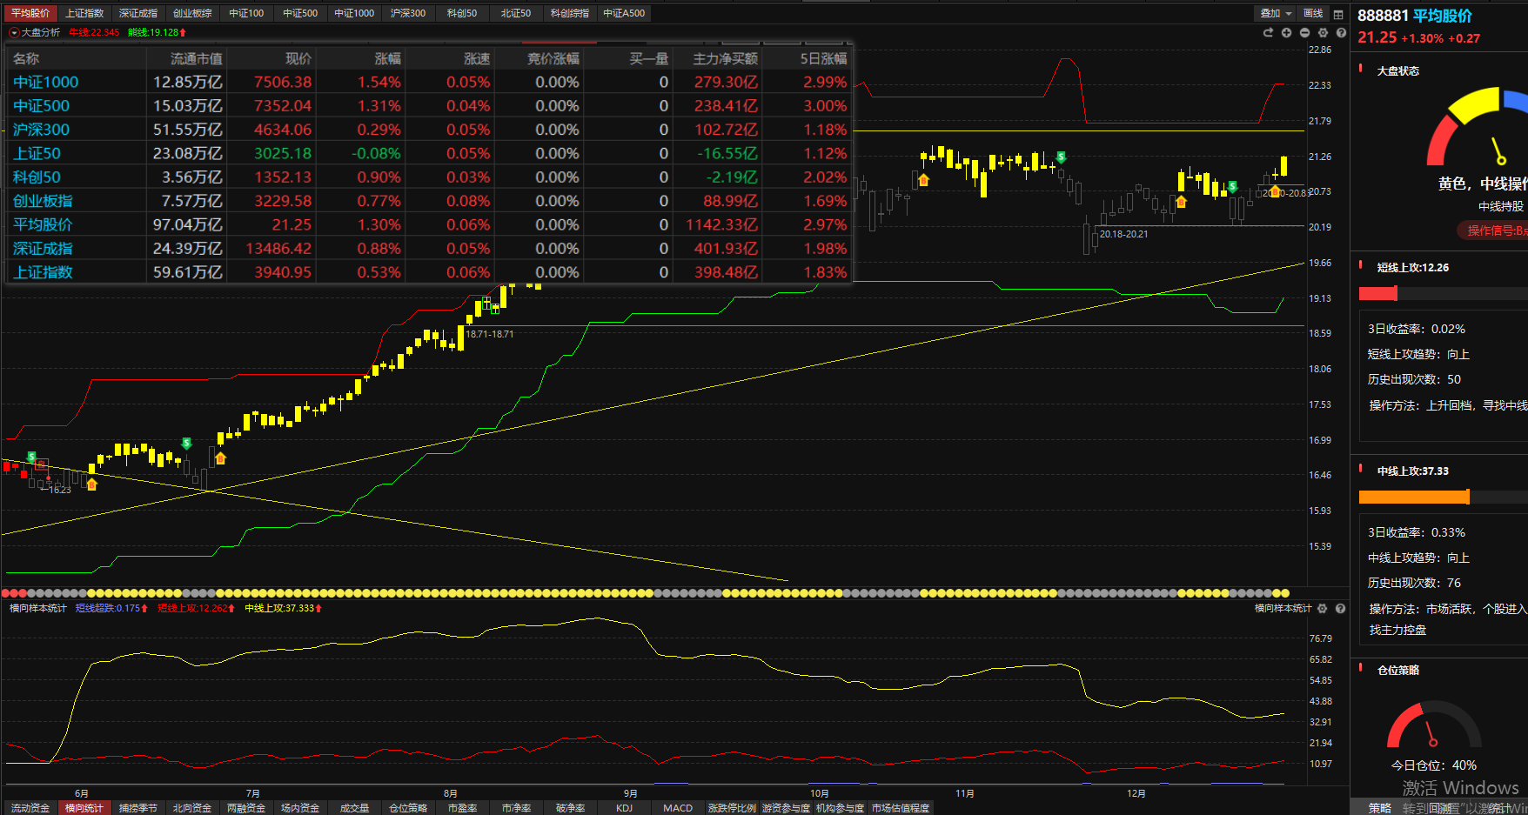The width and height of the screenshot is (1528, 815).
Task: Click the zoom-in plus icon above chart
Action: coord(1286,33)
